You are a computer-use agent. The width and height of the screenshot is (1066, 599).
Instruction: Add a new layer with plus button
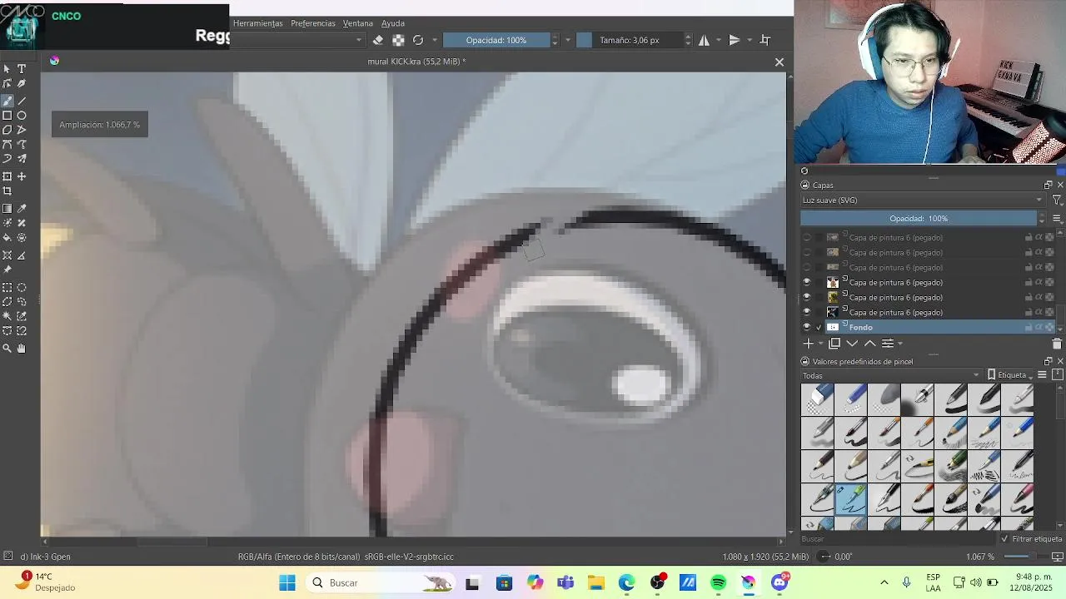click(x=808, y=344)
